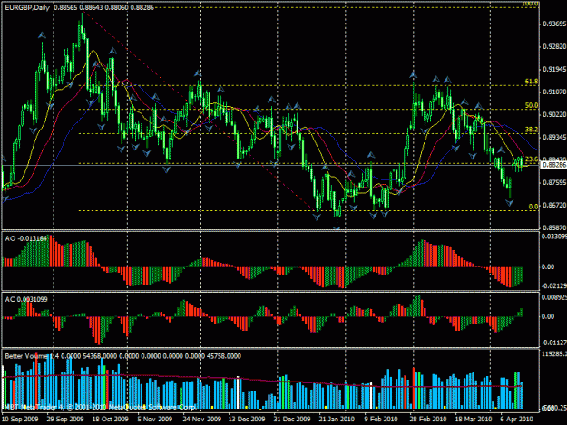The height and width of the screenshot is (425, 567).
Task: Click the 9 Feb 2010 date label
Action: (381, 419)
